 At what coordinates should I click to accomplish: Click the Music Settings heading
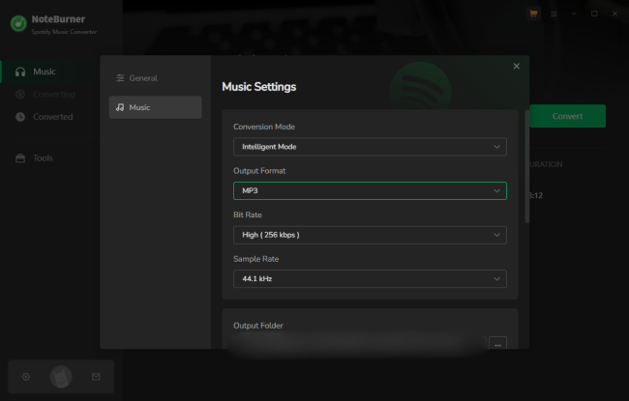(x=258, y=87)
